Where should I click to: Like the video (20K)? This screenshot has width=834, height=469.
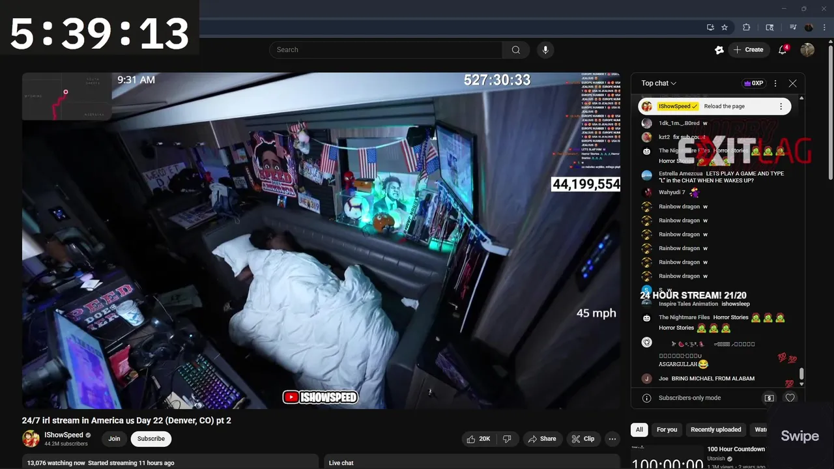tap(478, 439)
